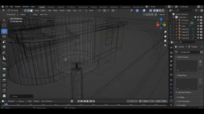
Task: Select the Inset Faces tool
Action: point(4,75)
